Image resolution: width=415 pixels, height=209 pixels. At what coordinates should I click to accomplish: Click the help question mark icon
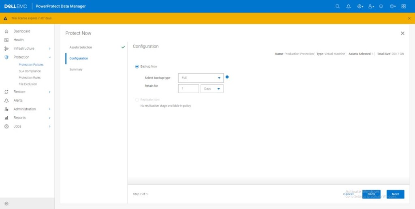(x=392, y=6)
